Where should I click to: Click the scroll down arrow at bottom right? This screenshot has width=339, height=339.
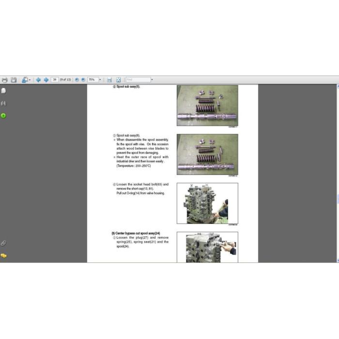pyautogui.click(x=338, y=261)
